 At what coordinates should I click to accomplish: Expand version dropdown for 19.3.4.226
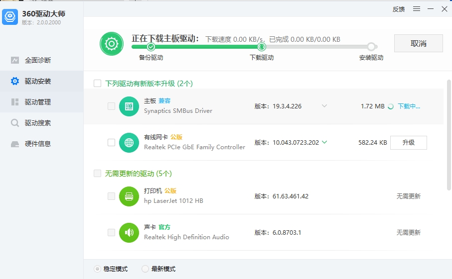tap(324, 106)
